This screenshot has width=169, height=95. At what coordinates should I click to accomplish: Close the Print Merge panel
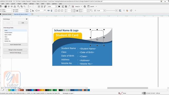[27, 19]
